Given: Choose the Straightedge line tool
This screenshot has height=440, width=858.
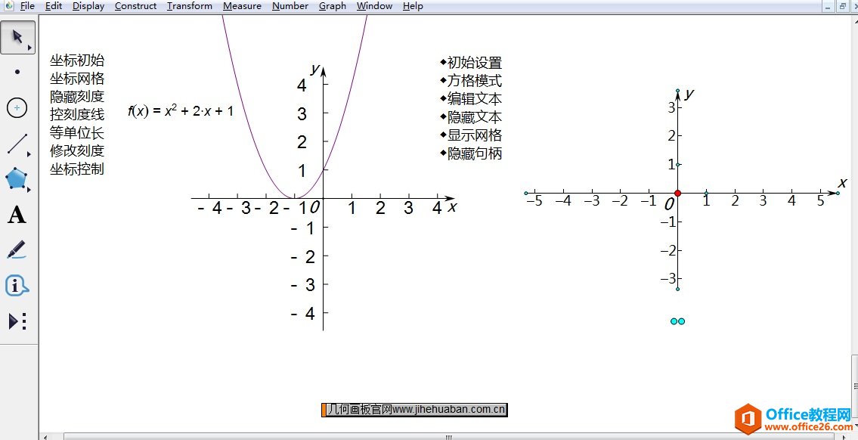Looking at the screenshot, I should tap(17, 144).
